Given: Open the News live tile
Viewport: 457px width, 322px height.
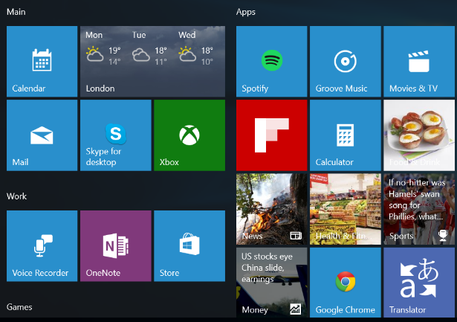Looking at the screenshot, I should click(x=272, y=209).
